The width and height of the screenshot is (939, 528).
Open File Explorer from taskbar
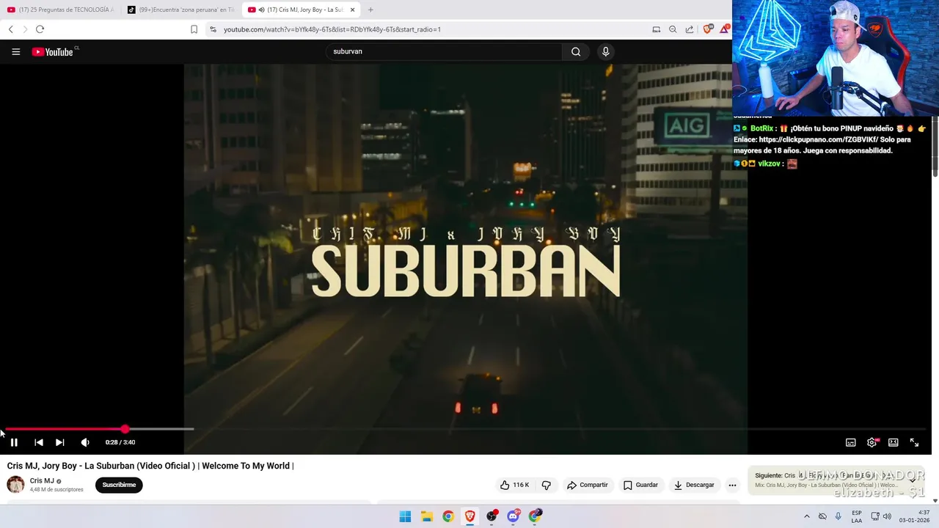(x=427, y=516)
